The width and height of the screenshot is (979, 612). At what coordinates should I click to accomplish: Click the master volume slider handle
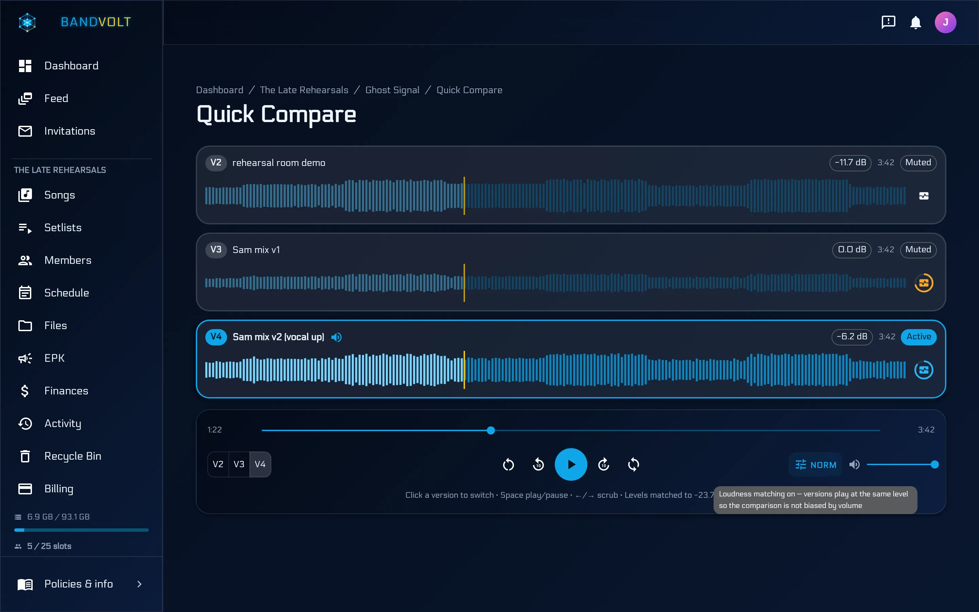click(934, 465)
